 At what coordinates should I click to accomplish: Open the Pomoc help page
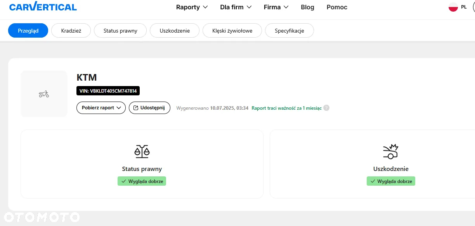[337, 7]
